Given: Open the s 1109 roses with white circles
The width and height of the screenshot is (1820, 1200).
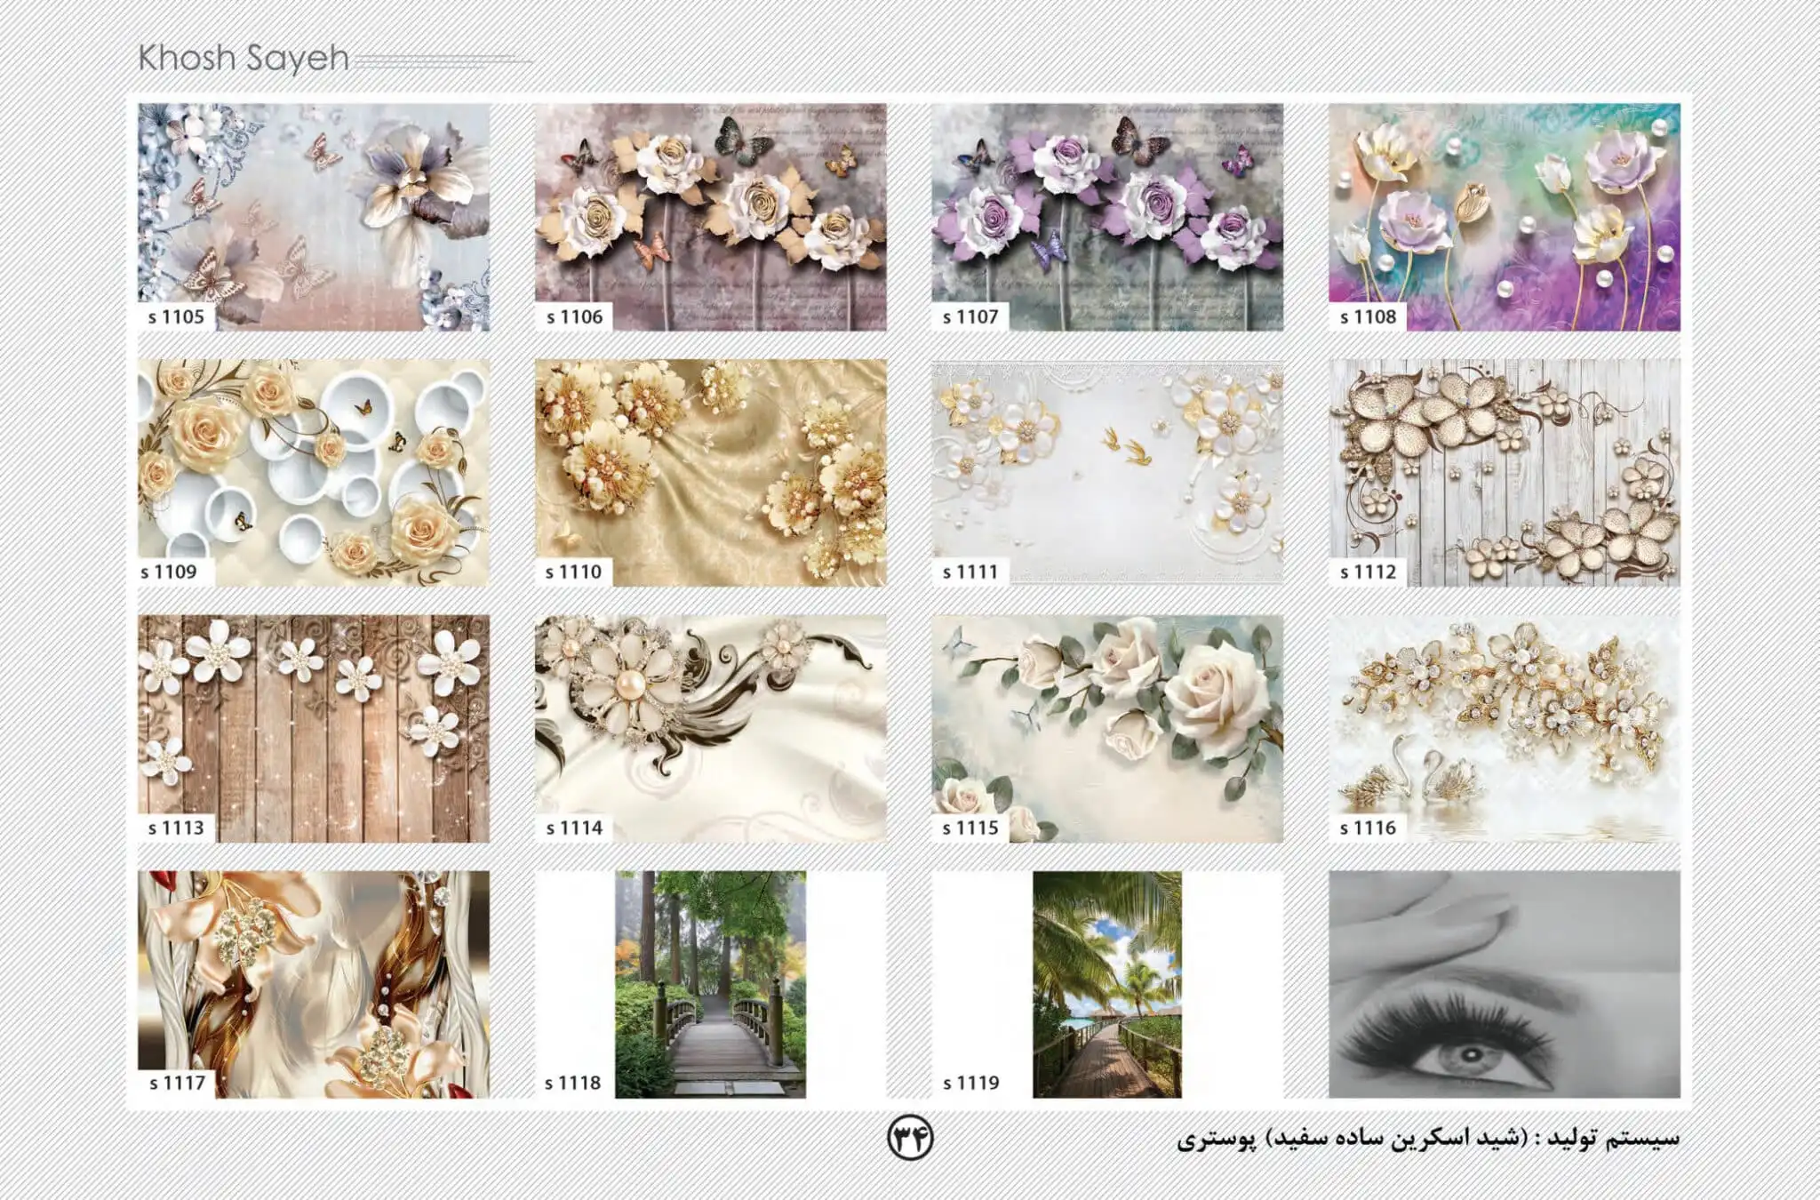Looking at the screenshot, I should pos(314,472).
